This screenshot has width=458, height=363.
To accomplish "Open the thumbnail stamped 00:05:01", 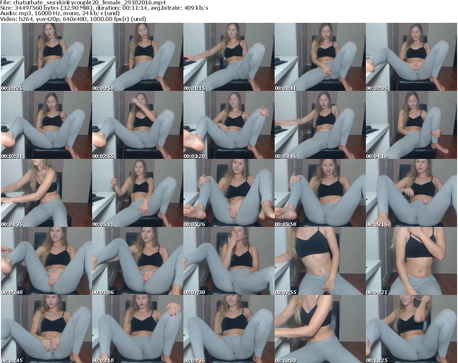I will tap(138, 193).
